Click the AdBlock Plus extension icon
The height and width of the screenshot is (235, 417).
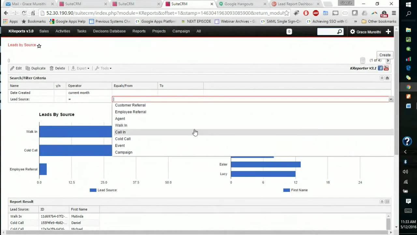pyautogui.click(x=316, y=13)
